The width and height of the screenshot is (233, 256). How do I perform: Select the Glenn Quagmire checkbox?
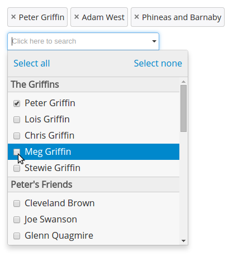pos(17,236)
